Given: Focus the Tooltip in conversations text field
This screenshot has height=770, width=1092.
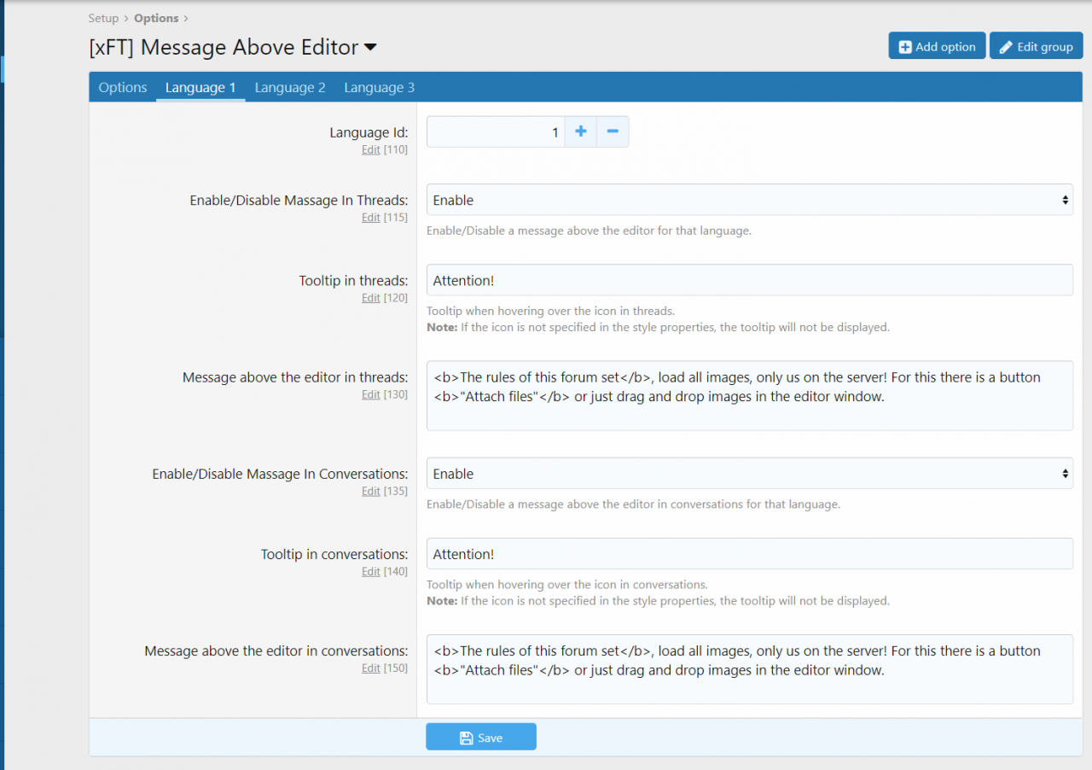Looking at the screenshot, I should [749, 554].
